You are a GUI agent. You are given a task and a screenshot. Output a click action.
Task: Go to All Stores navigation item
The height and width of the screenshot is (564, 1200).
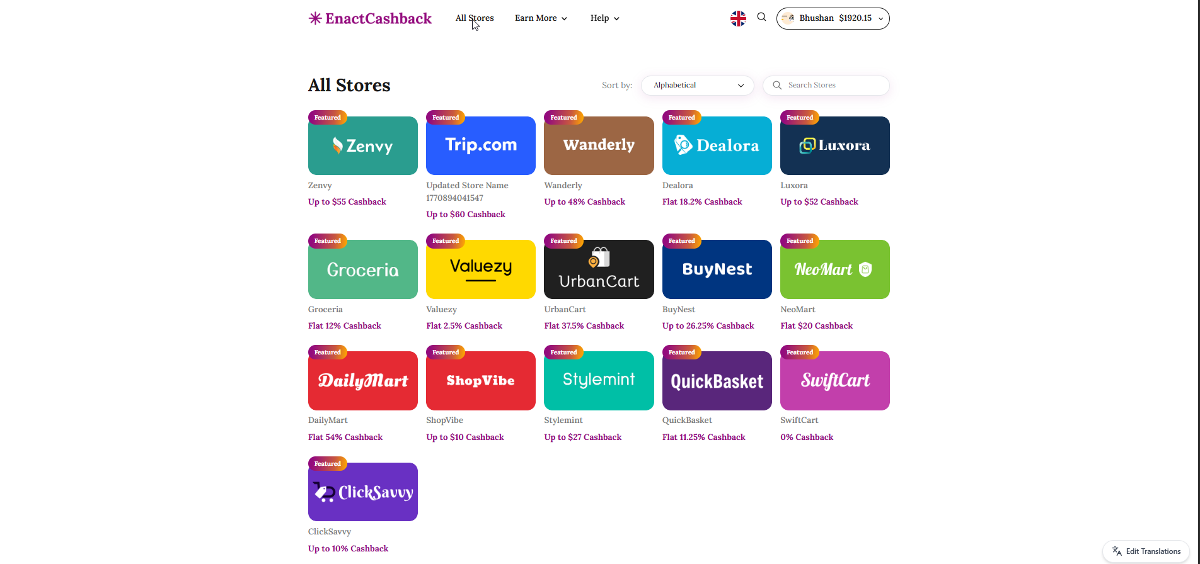475,18
